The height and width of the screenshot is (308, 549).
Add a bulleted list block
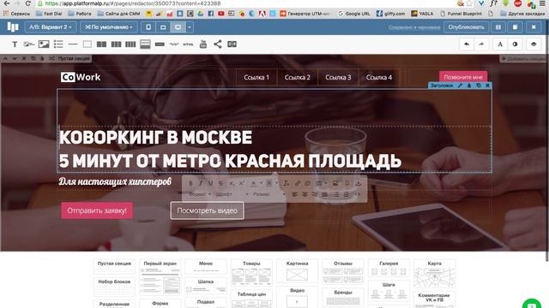point(58,44)
